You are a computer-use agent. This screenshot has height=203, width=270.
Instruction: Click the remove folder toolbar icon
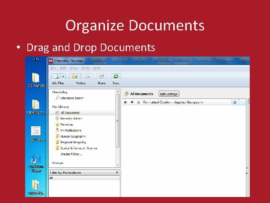pos(87,76)
